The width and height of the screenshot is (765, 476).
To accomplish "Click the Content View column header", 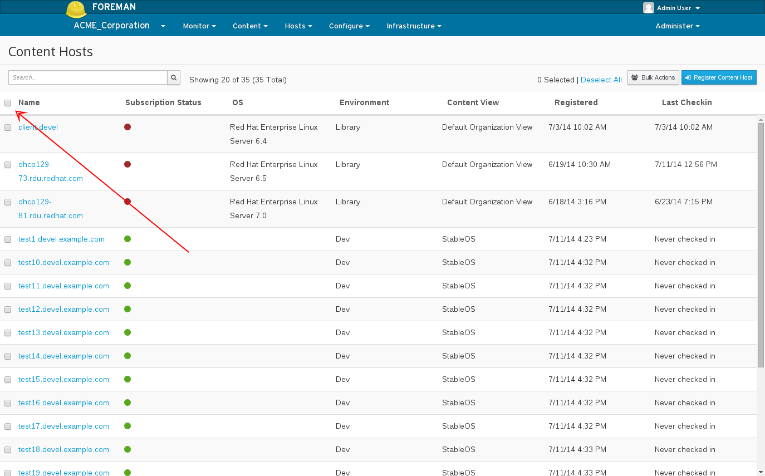I will pos(473,102).
